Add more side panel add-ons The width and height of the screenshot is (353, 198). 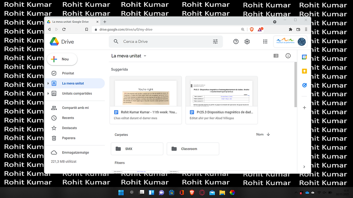pos(304,107)
